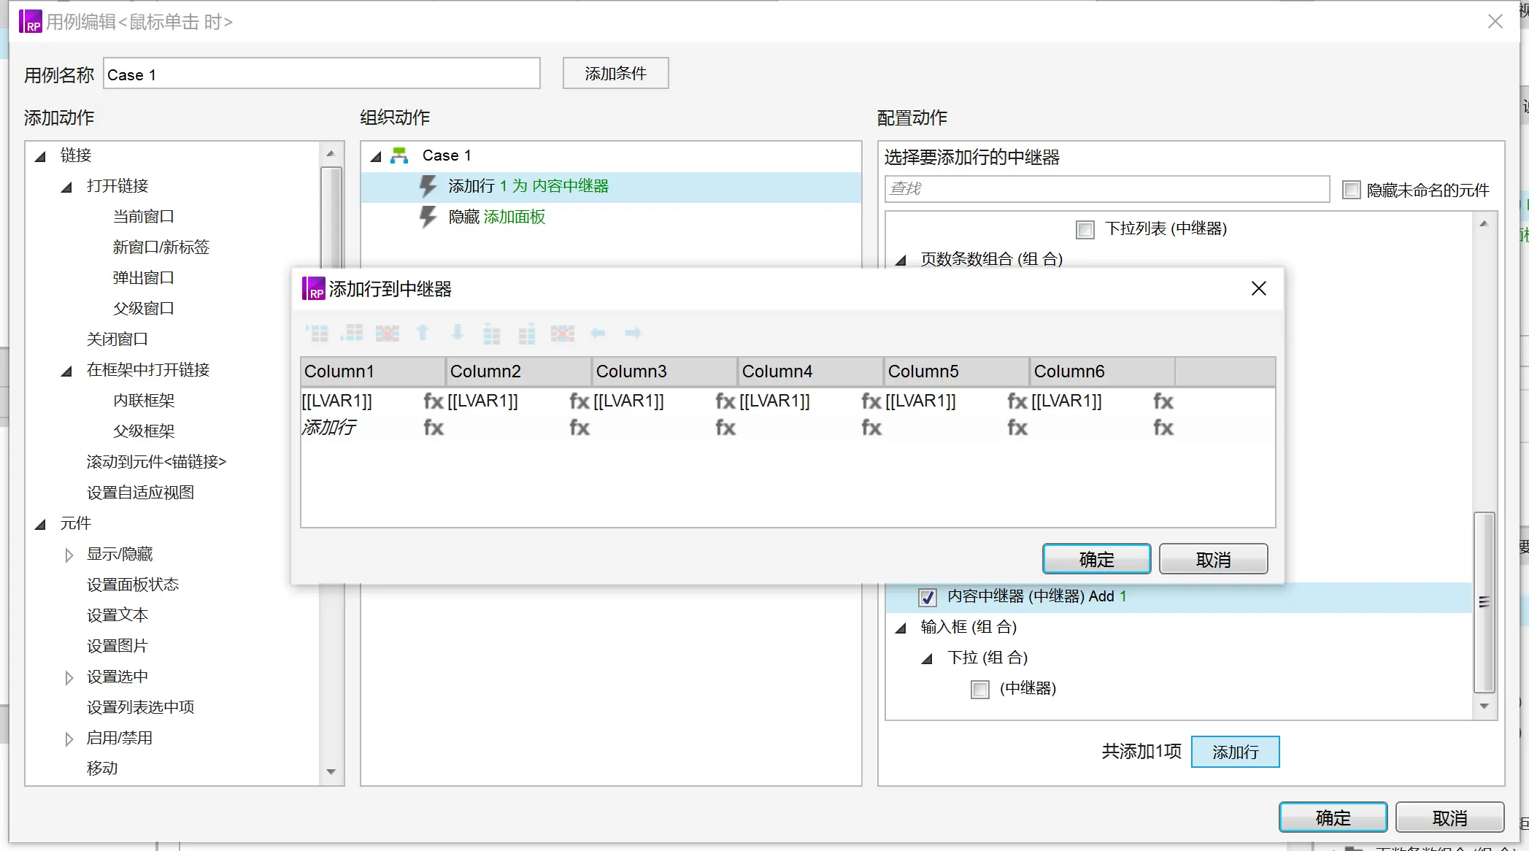The width and height of the screenshot is (1529, 851).
Task: Check 内容中继器 中继器 Add 1 checkbox
Action: click(x=926, y=596)
